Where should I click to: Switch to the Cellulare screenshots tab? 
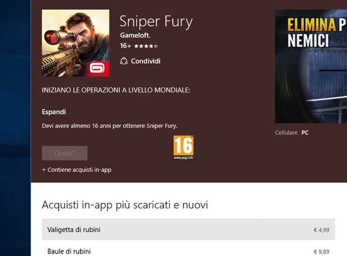click(x=286, y=133)
